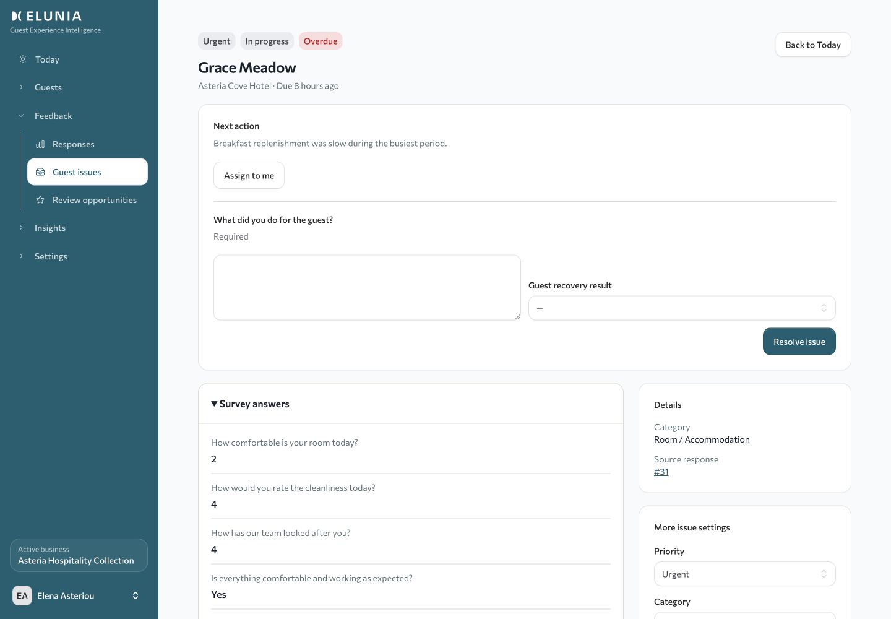Expand the Settings section chevron

[x=21, y=256]
